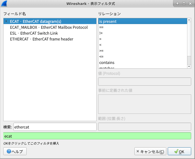
Task: Confirm the filter with OK button
Action: click(179, 151)
